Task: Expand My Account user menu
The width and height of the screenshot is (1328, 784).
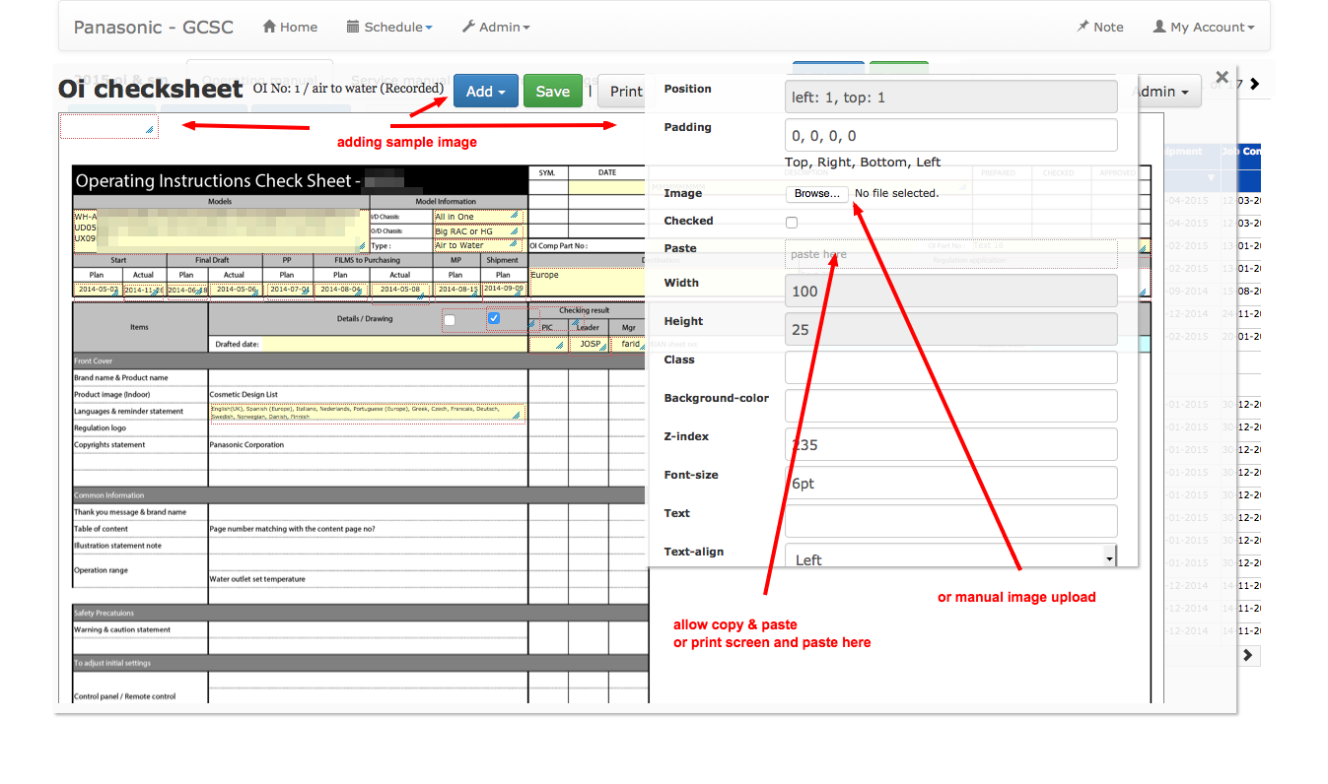Action: [x=1204, y=28]
